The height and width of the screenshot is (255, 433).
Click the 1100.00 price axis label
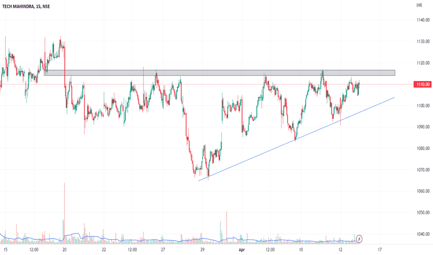(423, 106)
